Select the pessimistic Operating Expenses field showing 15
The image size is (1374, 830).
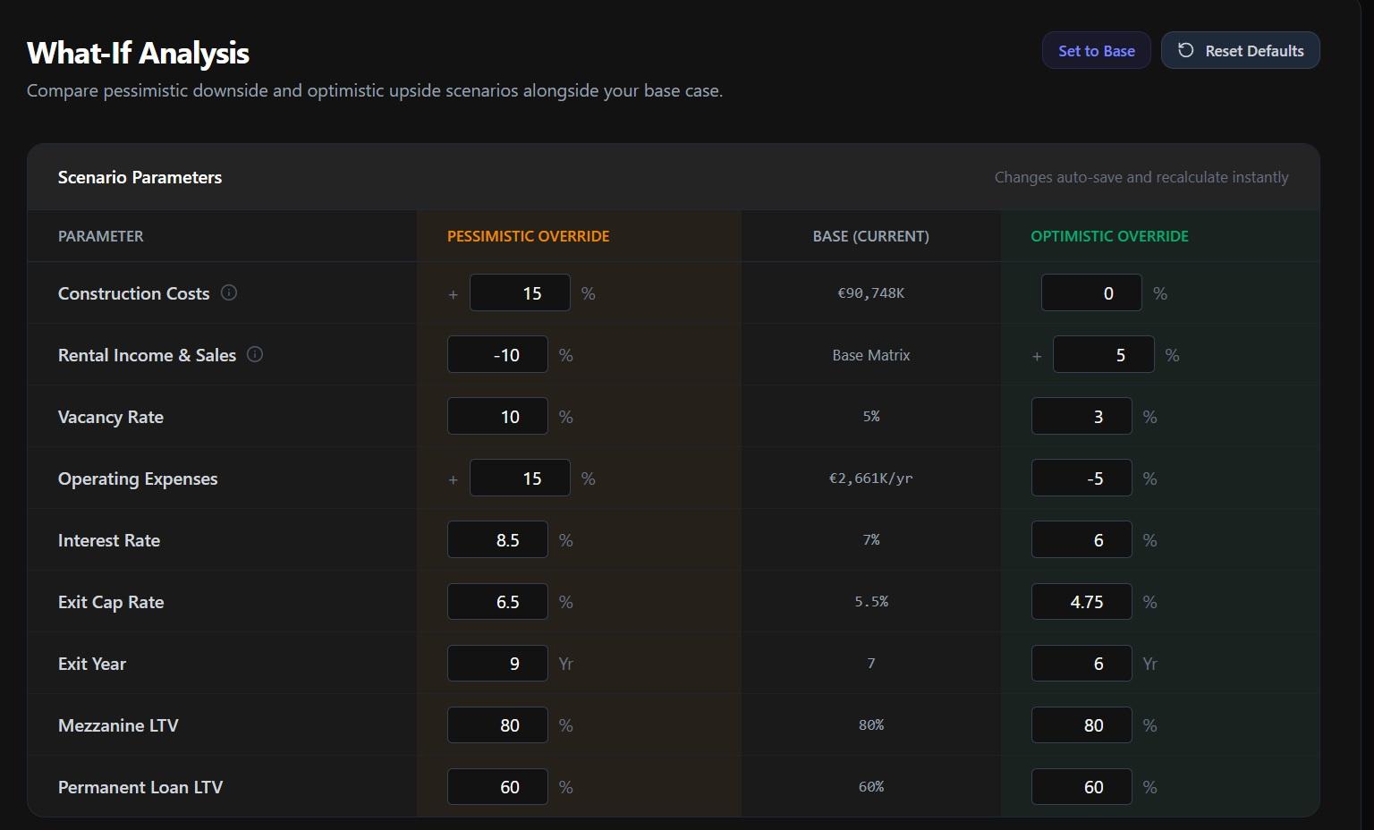520,478
